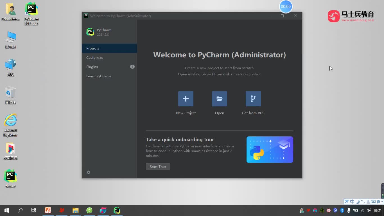Click the taskbar search magnifier

20,210
